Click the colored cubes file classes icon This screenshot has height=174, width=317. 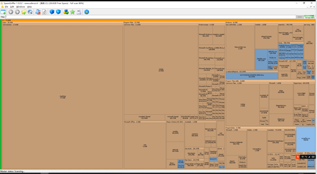point(66,12)
